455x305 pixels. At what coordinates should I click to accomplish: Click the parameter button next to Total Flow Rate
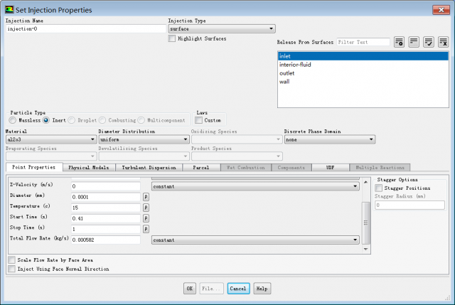146,240
